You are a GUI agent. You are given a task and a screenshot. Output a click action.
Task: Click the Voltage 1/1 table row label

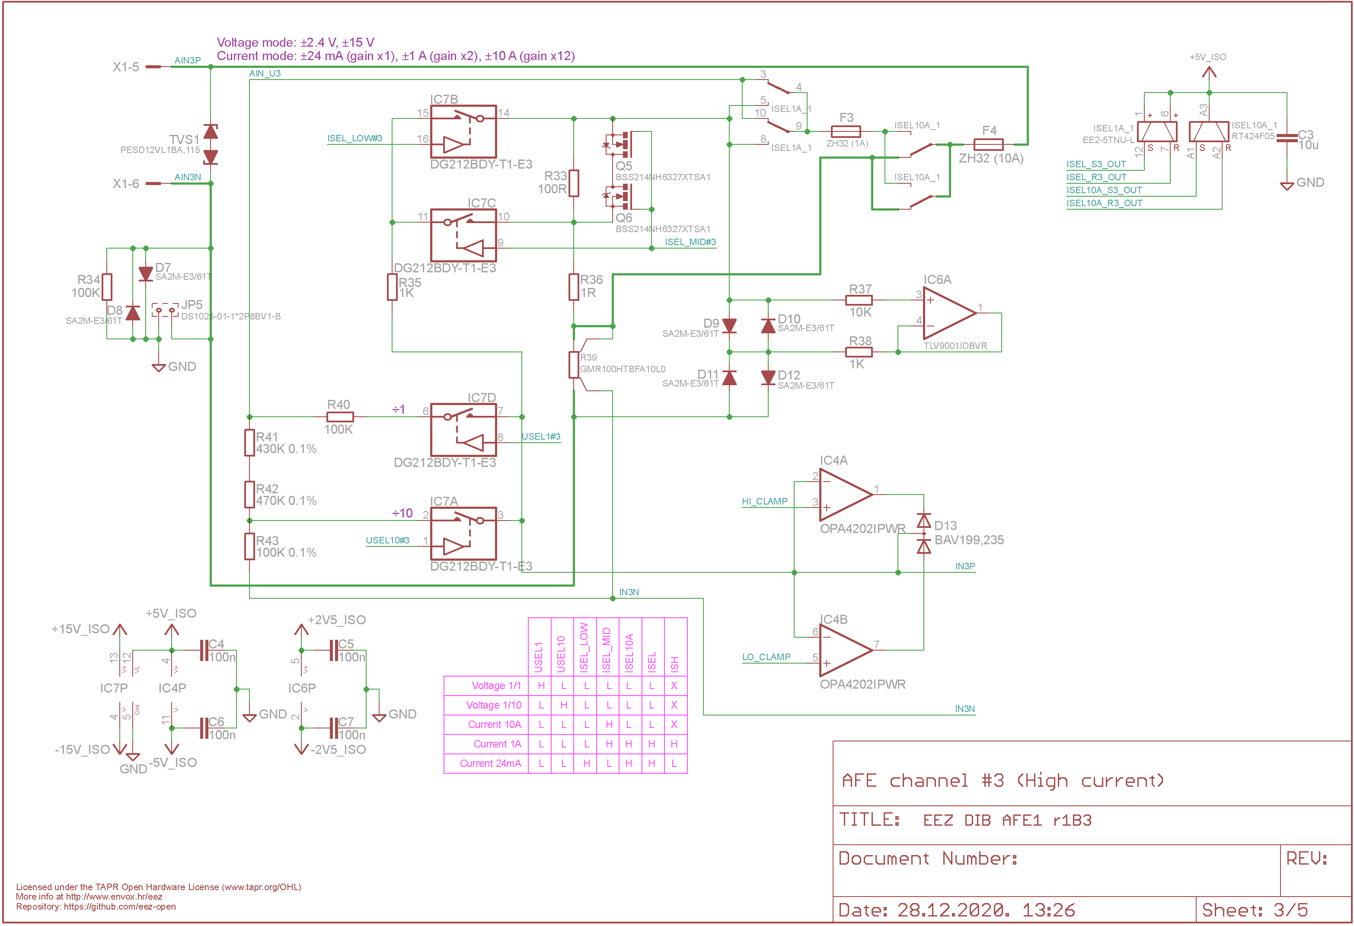(x=496, y=685)
